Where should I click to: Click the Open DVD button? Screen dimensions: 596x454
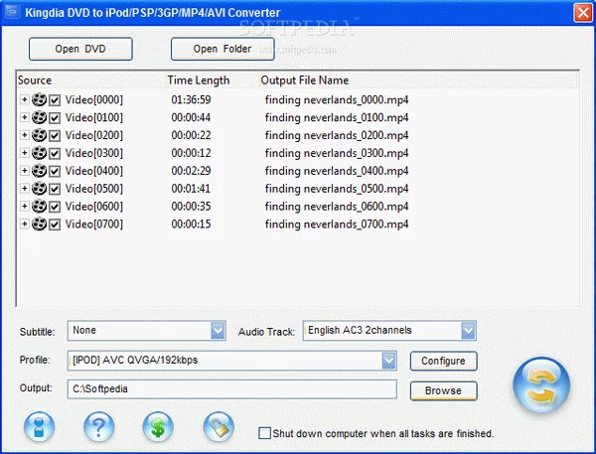(x=80, y=49)
